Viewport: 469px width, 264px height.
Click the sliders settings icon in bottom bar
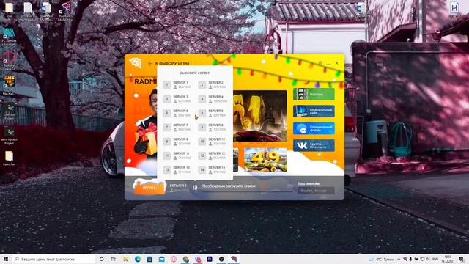[195, 188]
